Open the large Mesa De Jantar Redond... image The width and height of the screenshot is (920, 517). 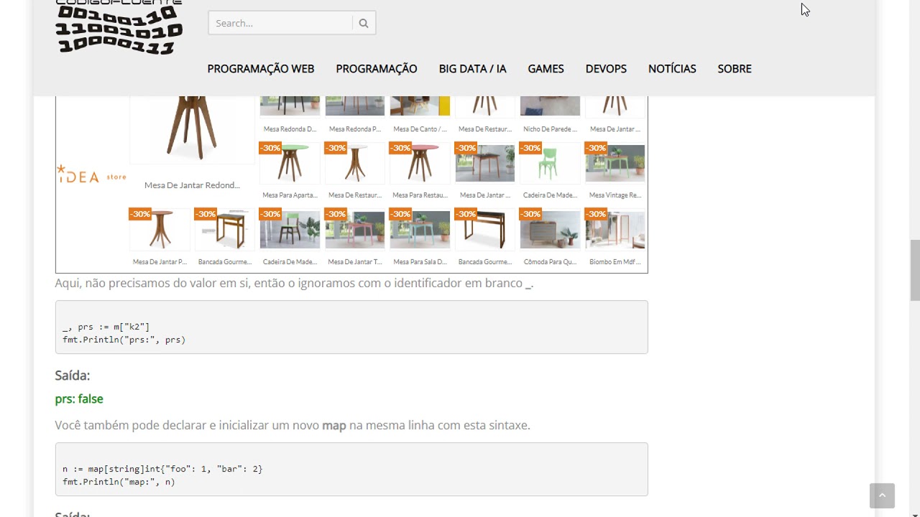[192, 129]
